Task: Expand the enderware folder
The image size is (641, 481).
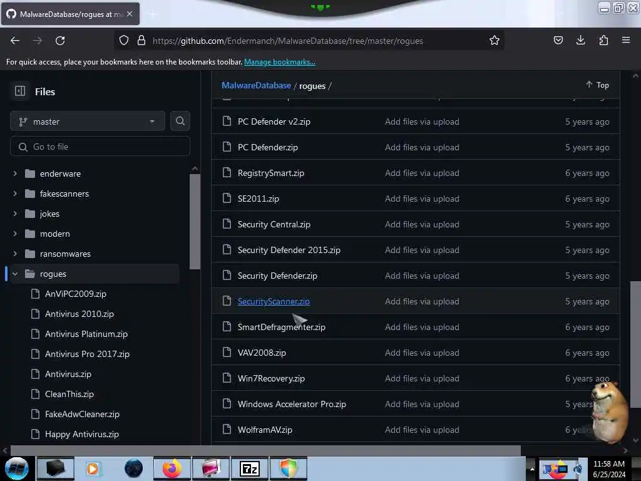Action: pos(60,173)
